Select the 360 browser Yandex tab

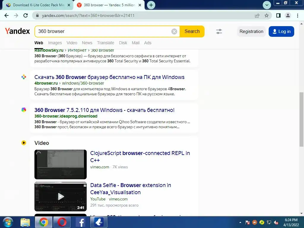109,5
